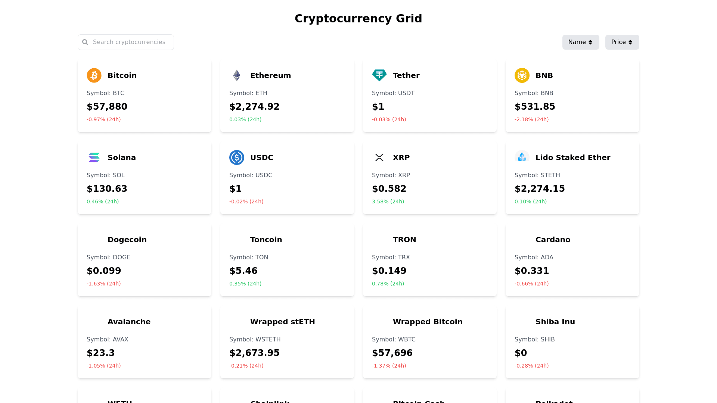
Task: Click the XRP logo icon
Action: [x=379, y=157]
